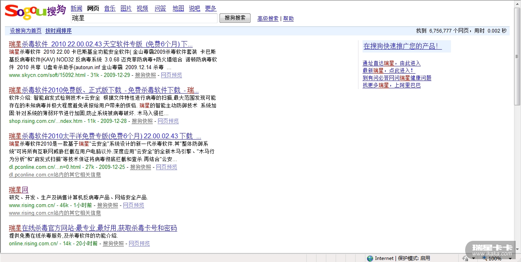Open the 地图 search category
The height and width of the screenshot is (262, 521).
coord(178,8)
